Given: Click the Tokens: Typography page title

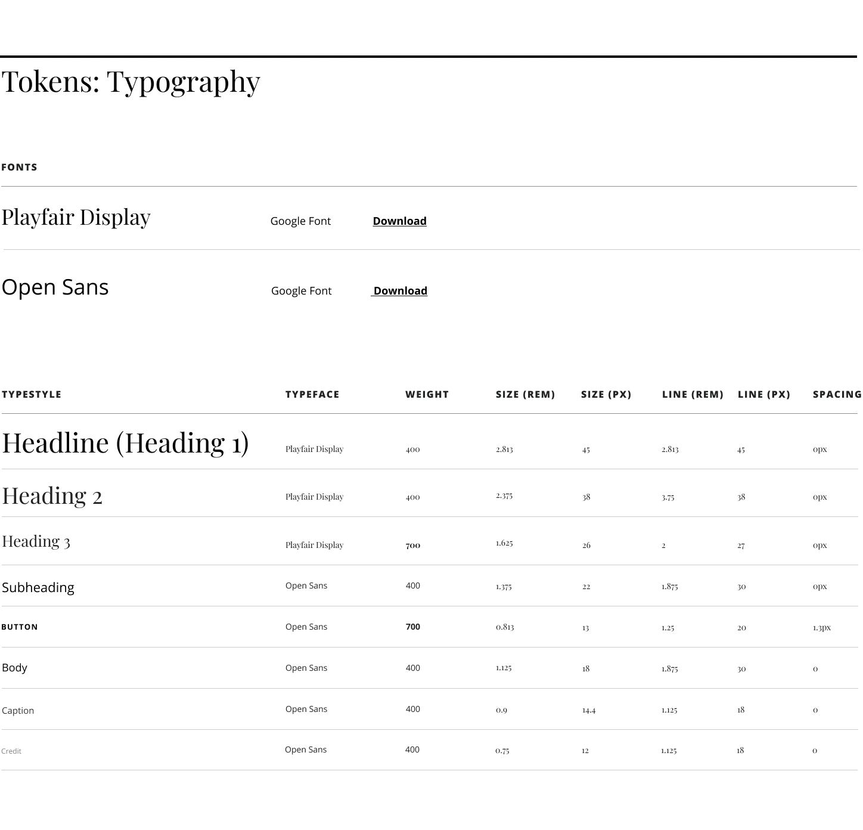Looking at the screenshot, I should coord(131,81).
